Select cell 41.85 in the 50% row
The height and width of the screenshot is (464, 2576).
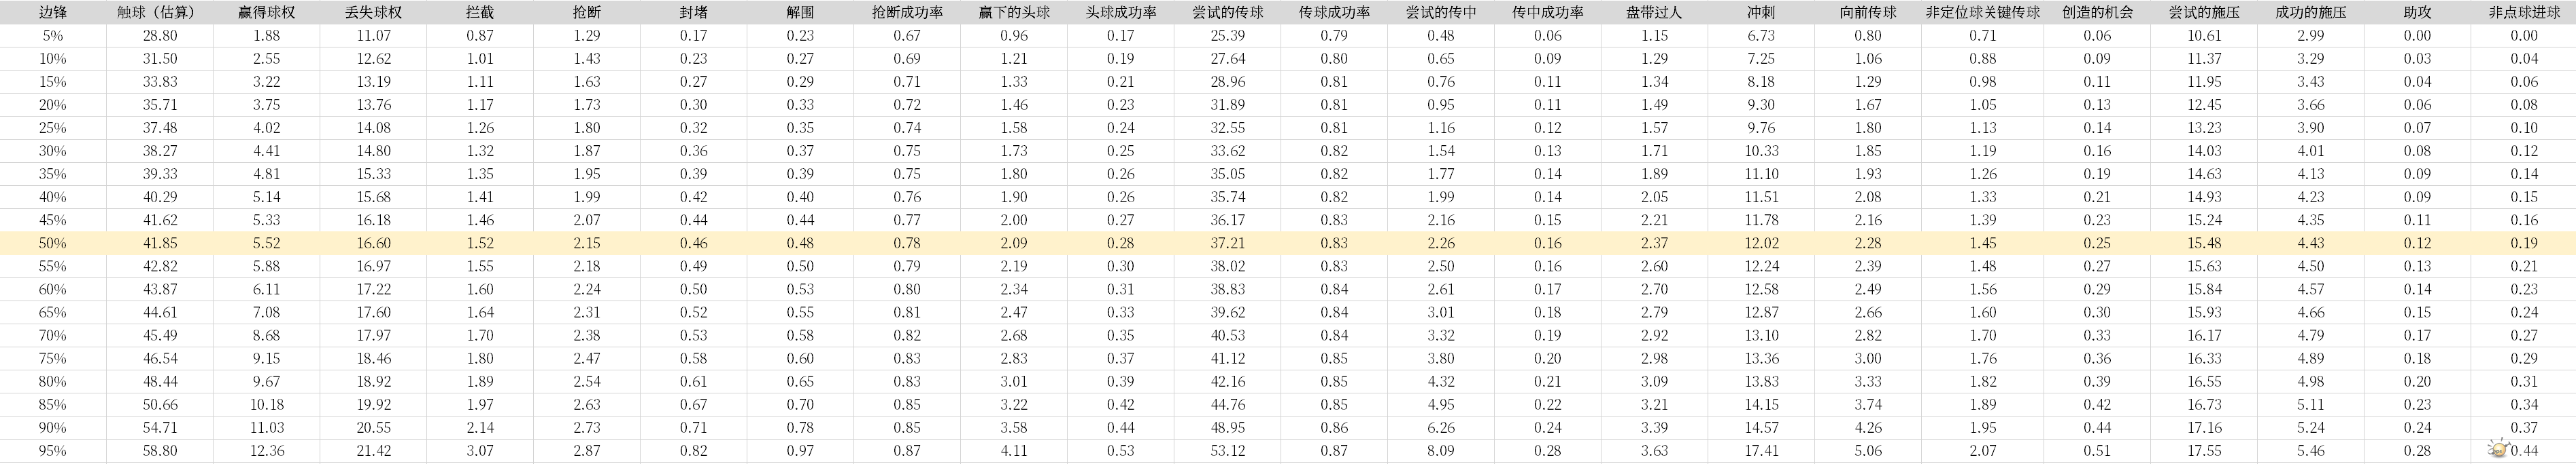tap(160, 244)
